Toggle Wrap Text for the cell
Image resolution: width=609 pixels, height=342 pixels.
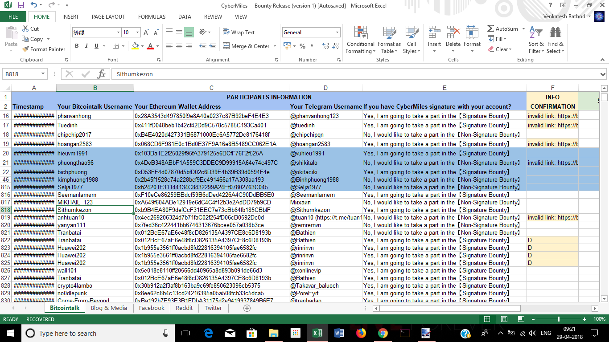[239, 33]
